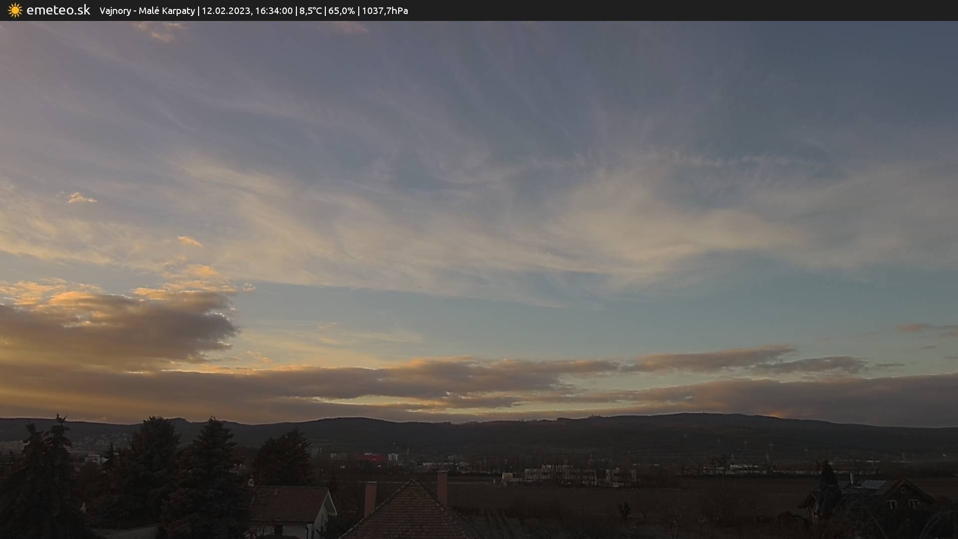Click the date 12.02.2023 in header
The image size is (958, 539).
pos(226,11)
